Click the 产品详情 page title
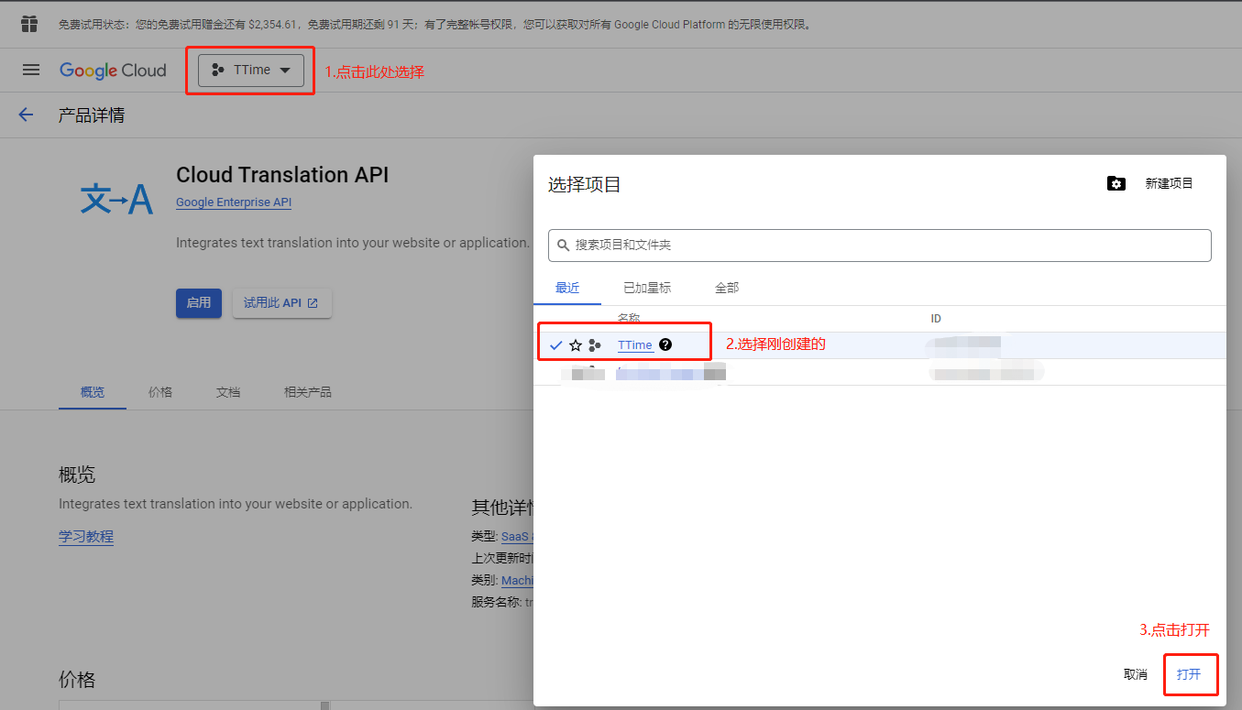This screenshot has width=1242, height=710. [x=92, y=115]
